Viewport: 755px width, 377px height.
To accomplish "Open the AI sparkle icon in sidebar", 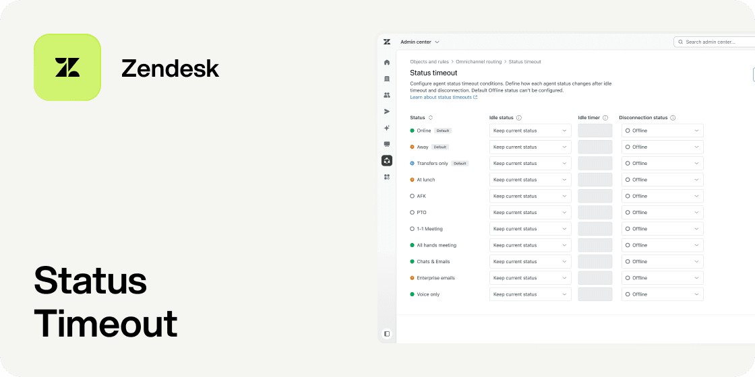I will point(387,128).
